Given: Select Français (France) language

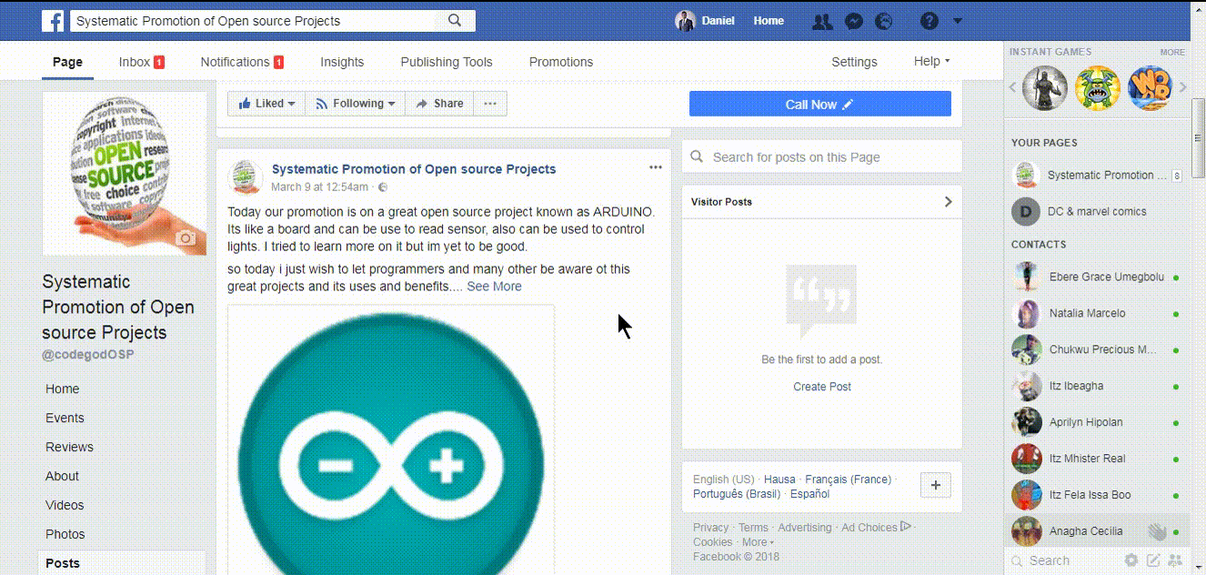Looking at the screenshot, I should point(848,479).
